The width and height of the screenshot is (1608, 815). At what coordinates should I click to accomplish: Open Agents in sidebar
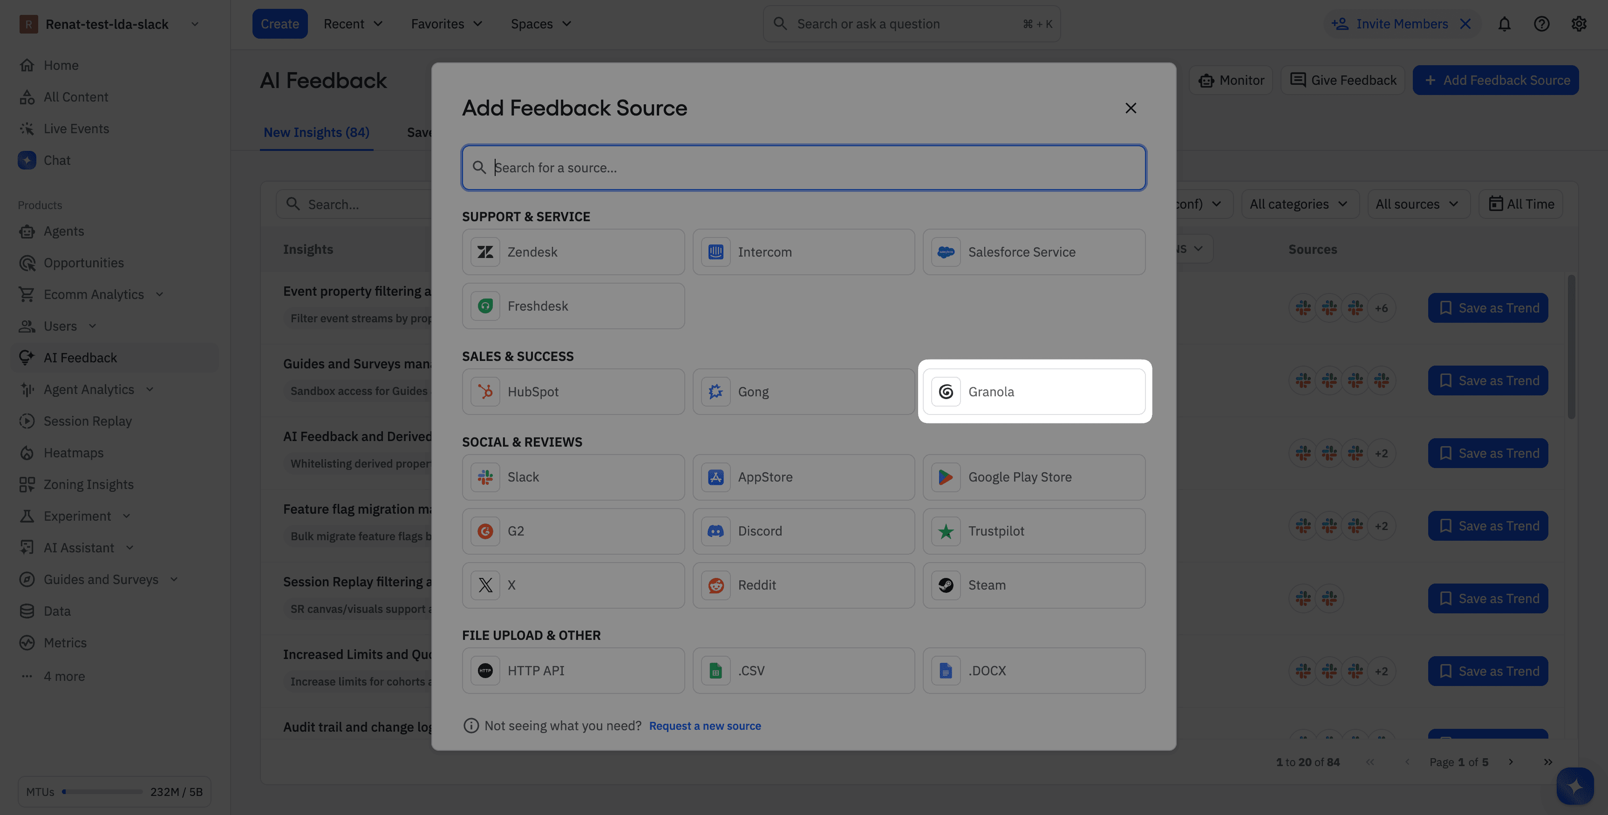63,231
